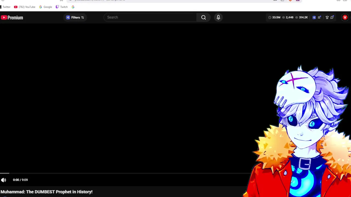Open the trophy icon
The image size is (351, 197).
click(x=327, y=18)
